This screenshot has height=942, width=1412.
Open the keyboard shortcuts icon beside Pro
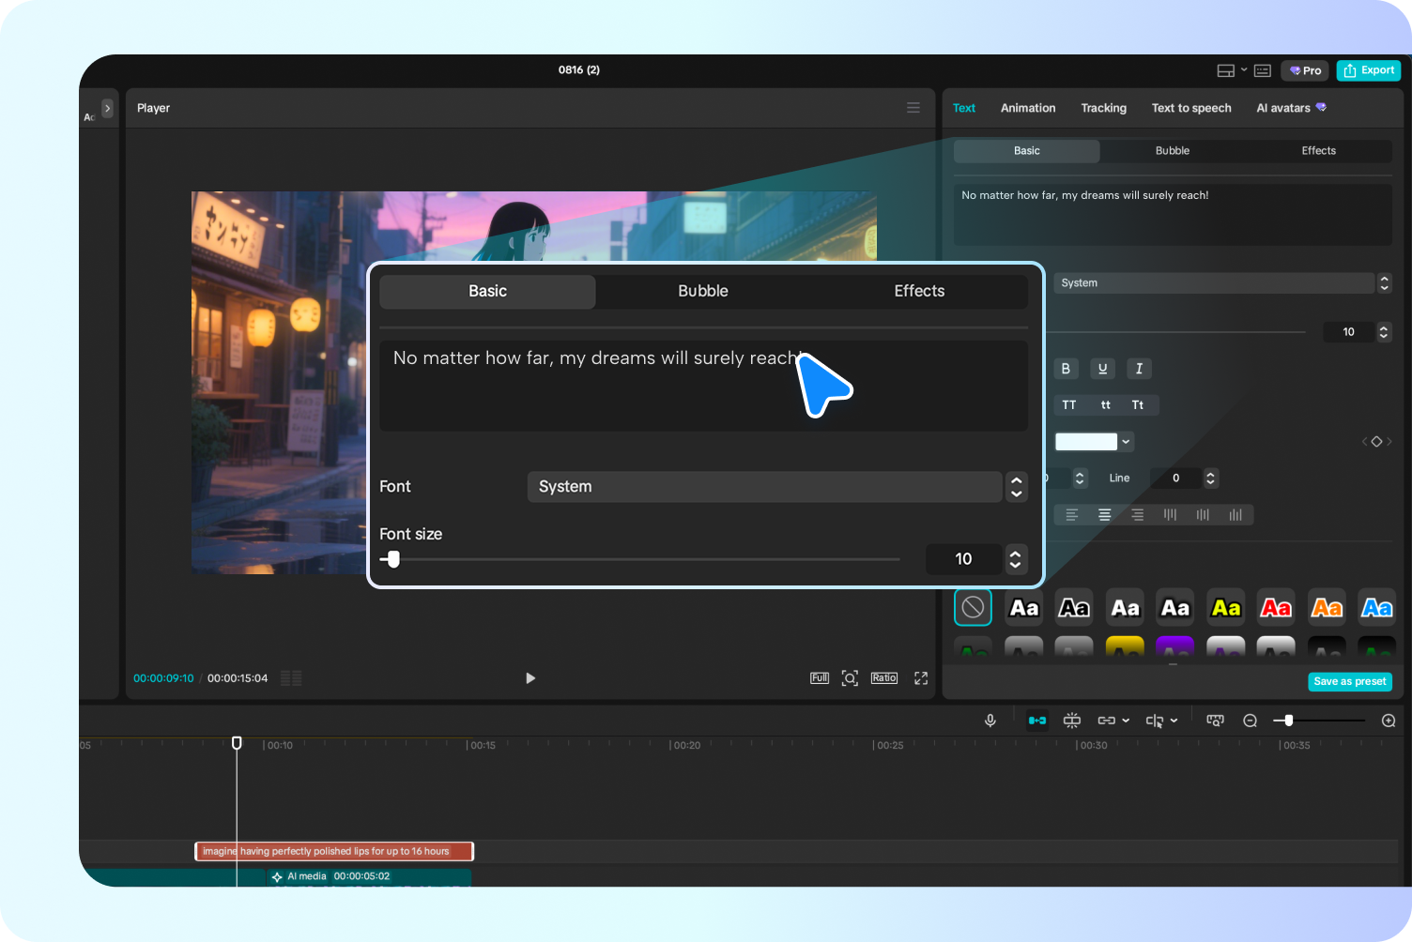pyautogui.click(x=1263, y=70)
